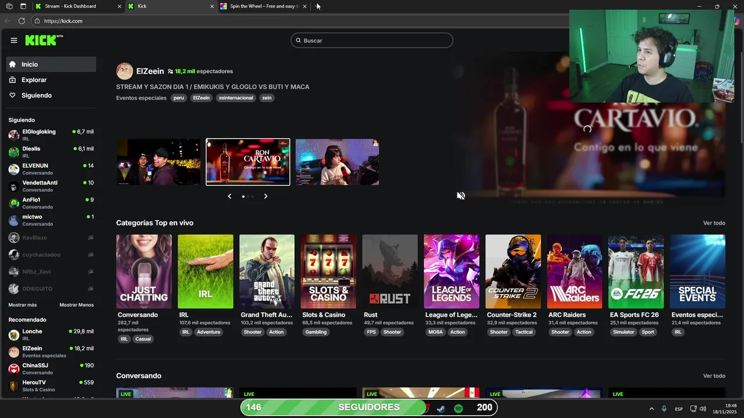Close the Stream - Kick Dashboard tab
This screenshot has height=418, width=744.
click(x=120, y=6)
